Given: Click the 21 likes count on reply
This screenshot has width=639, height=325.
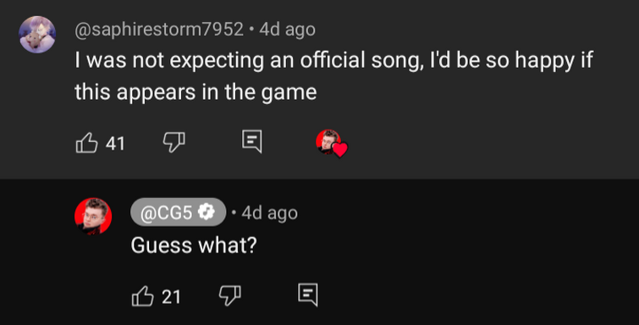Looking at the screenshot, I should tap(171, 297).
